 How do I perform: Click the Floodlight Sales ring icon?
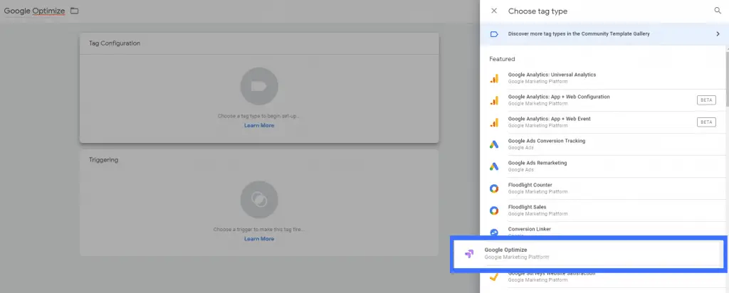494,211
